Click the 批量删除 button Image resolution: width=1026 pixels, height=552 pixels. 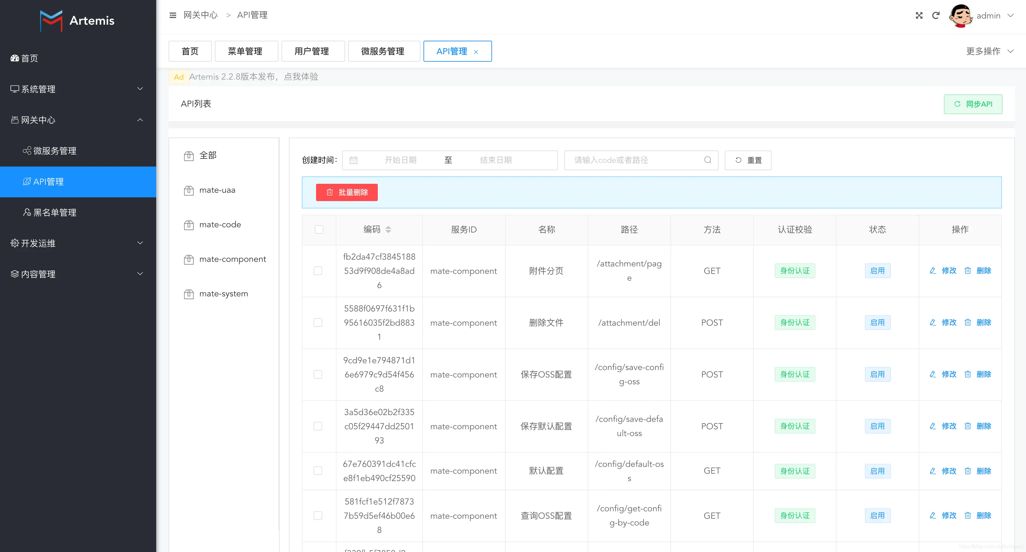[347, 192]
